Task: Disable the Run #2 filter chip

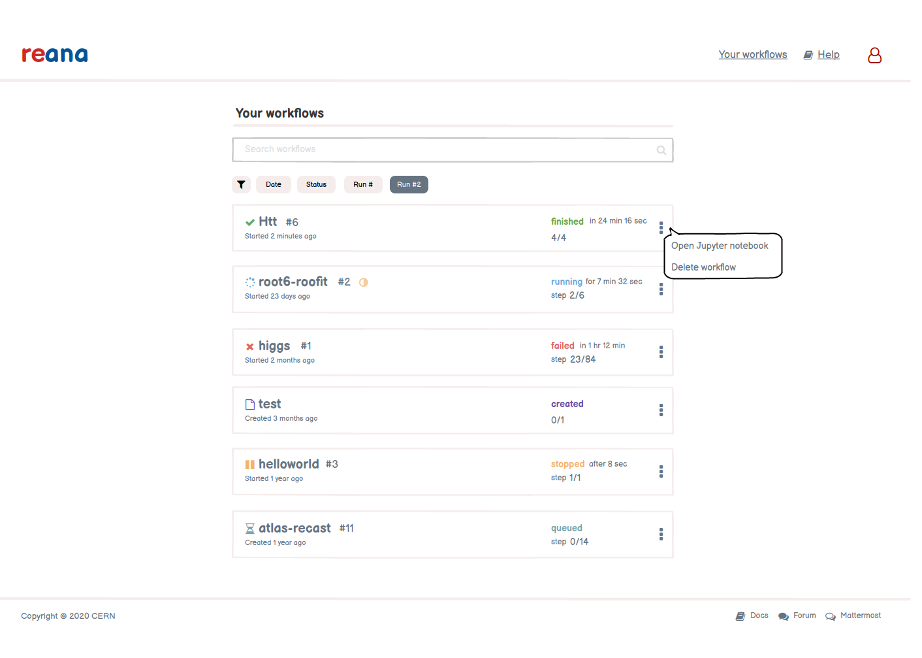Action: (409, 184)
